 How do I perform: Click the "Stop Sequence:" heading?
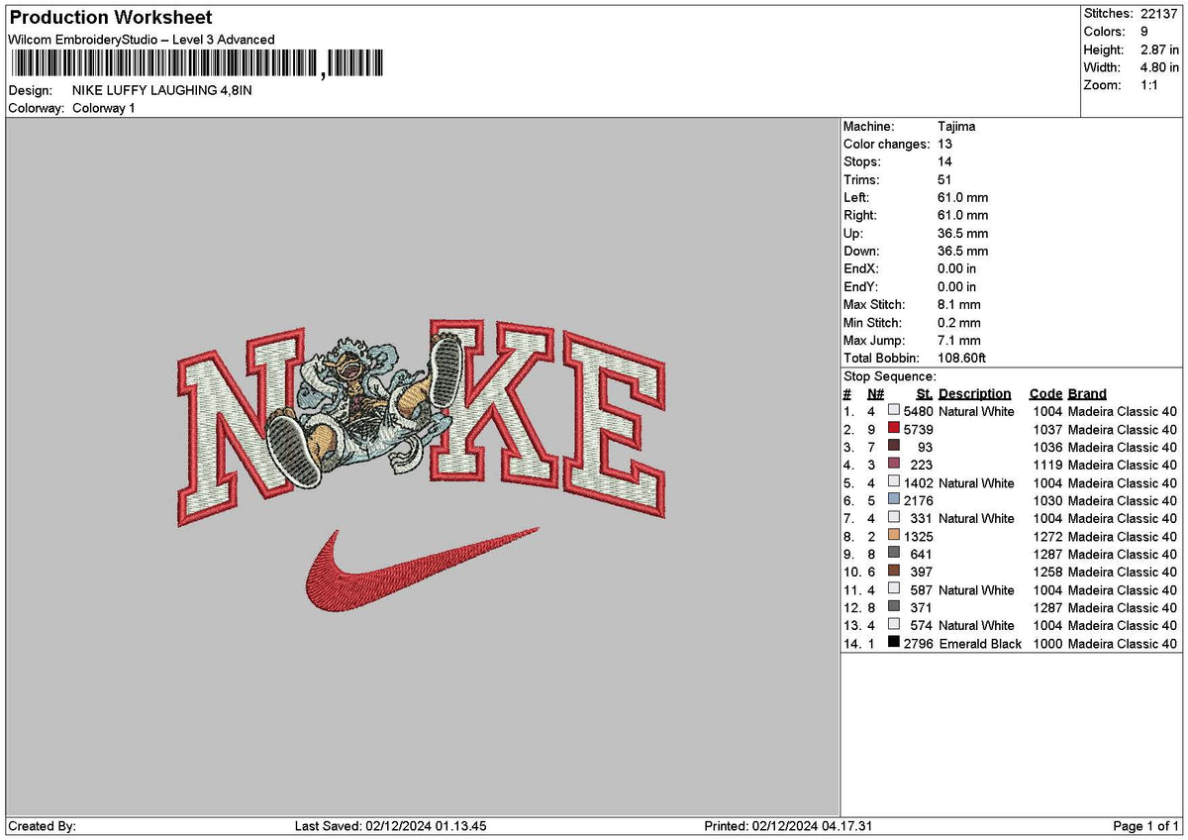[x=889, y=376]
